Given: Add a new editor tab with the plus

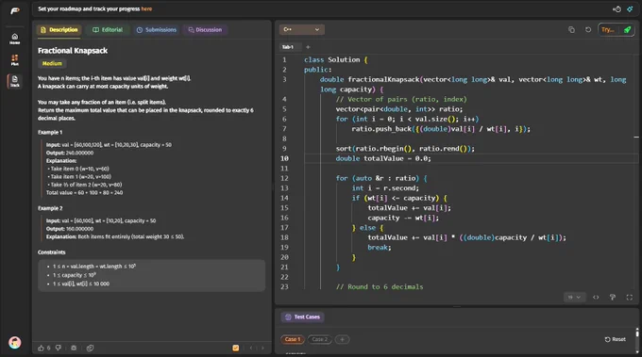Looking at the screenshot, I should click(308, 47).
